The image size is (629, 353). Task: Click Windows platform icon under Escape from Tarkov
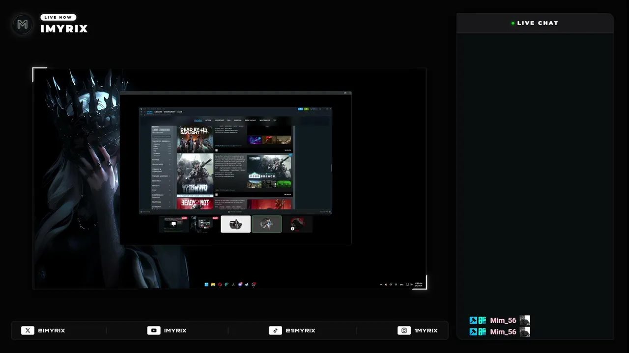pos(216,194)
